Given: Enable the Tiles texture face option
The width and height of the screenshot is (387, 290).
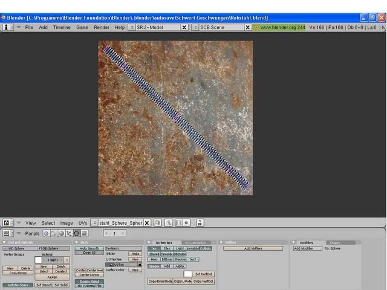Looking at the screenshot, I should pos(166,248).
